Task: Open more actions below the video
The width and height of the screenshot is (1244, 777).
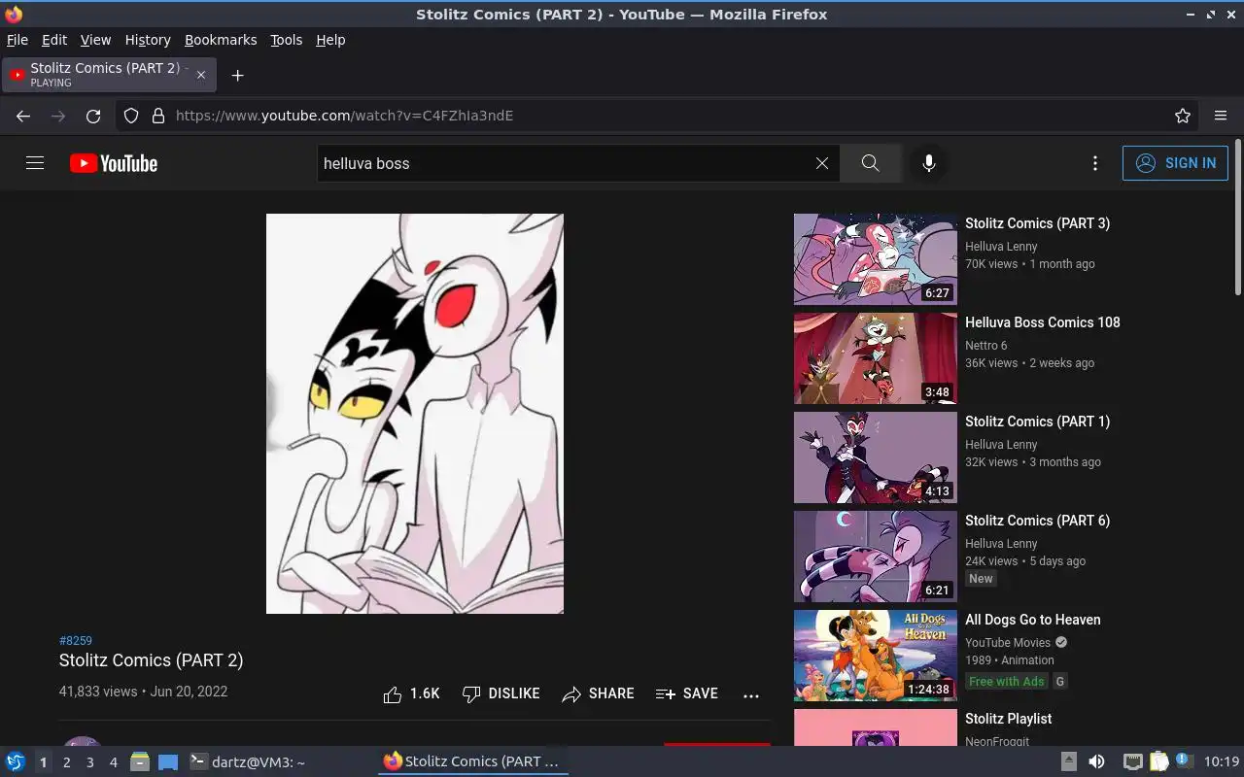Action: point(751,695)
